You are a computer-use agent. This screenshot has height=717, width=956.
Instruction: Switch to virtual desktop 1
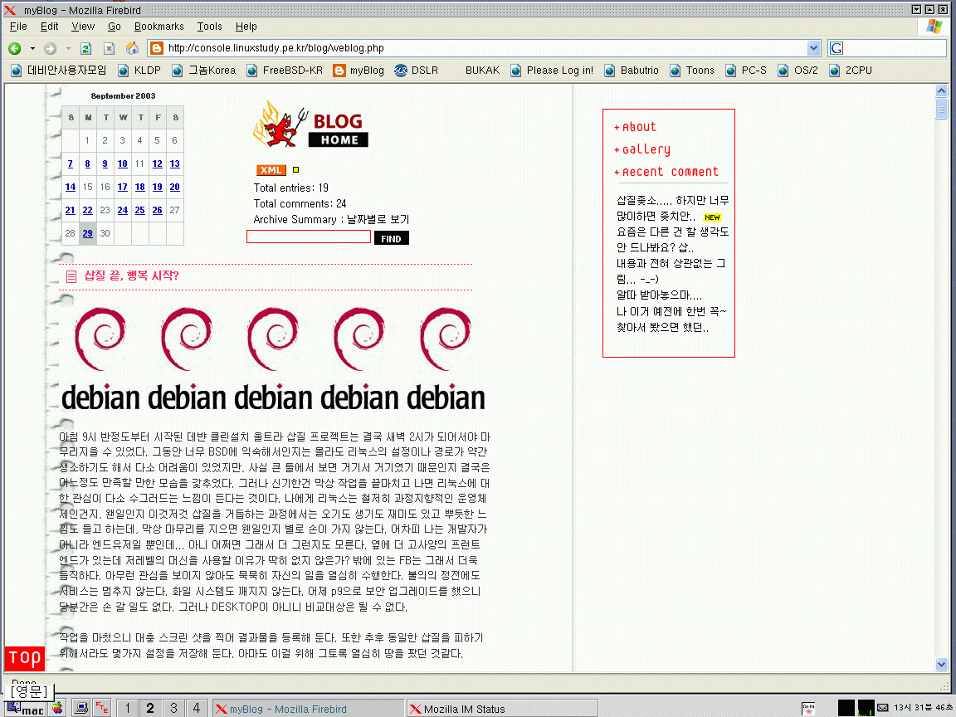(x=127, y=708)
